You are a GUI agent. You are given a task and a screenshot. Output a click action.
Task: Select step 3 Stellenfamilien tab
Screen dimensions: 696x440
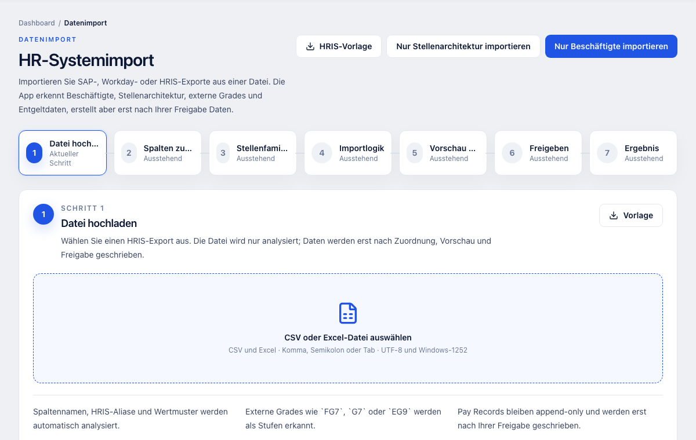pyautogui.click(x=253, y=153)
